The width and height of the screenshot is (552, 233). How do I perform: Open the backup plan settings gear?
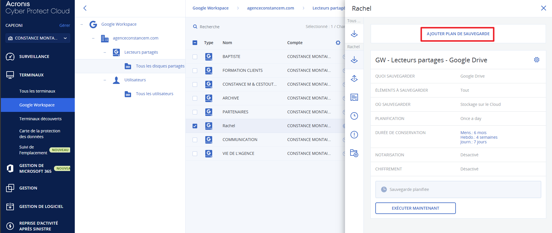pyautogui.click(x=537, y=60)
